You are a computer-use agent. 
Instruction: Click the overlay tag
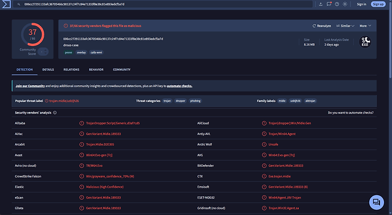pos(81,52)
